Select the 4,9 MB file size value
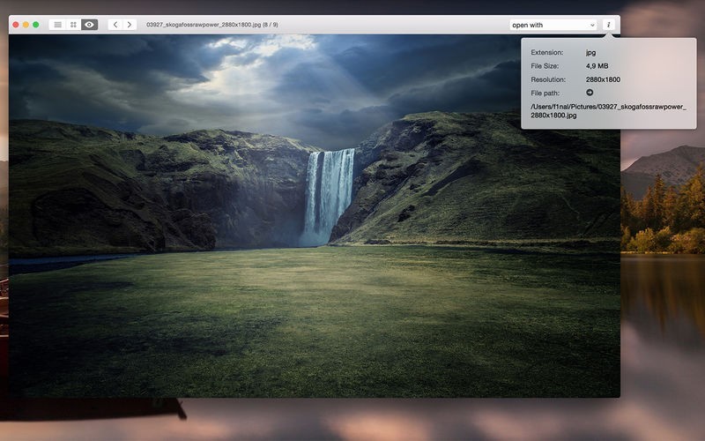This screenshot has width=705, height=441. click(x=597, y=66)
